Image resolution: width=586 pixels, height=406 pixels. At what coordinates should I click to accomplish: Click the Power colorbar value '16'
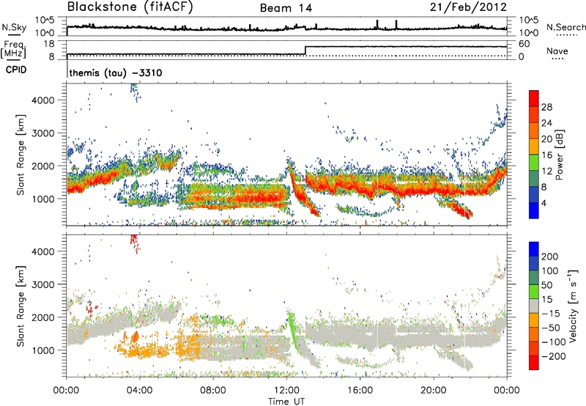(546, 155)
